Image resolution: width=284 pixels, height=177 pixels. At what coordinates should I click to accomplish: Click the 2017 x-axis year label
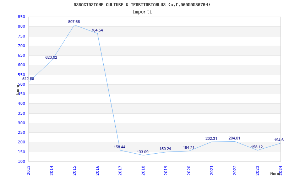coord(120,170)
